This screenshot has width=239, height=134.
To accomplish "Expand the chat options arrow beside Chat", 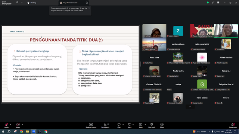I will [123, 124].
